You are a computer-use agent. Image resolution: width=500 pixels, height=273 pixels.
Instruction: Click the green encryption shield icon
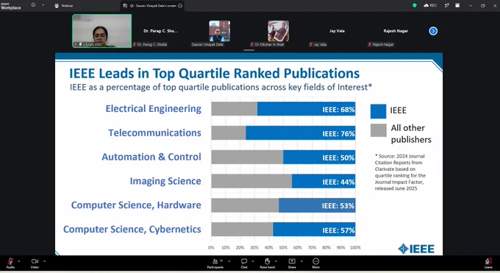(415, 5)
